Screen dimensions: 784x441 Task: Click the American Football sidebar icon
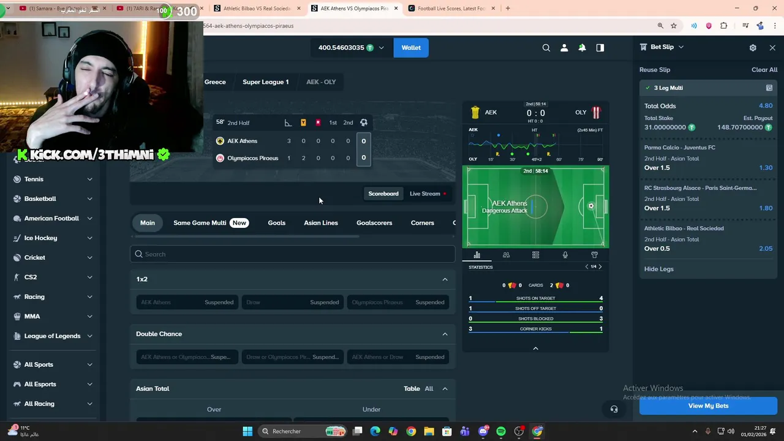pyautogui.click(x=17, y=218)
